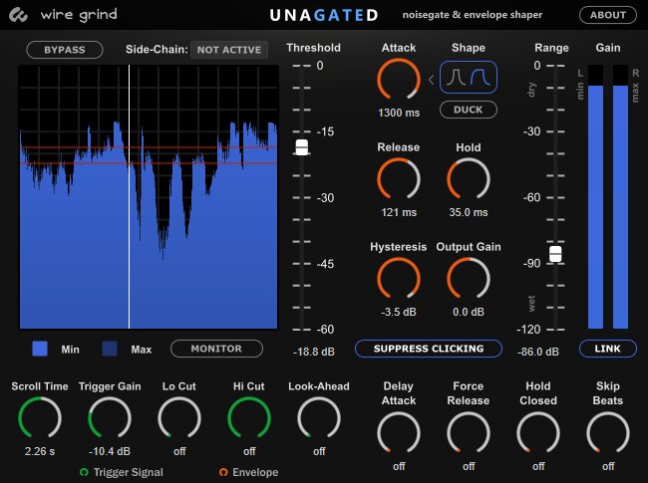Click the Hysteresis knob
This screenshot has height=483, width=648.
[x=399, y=278]
